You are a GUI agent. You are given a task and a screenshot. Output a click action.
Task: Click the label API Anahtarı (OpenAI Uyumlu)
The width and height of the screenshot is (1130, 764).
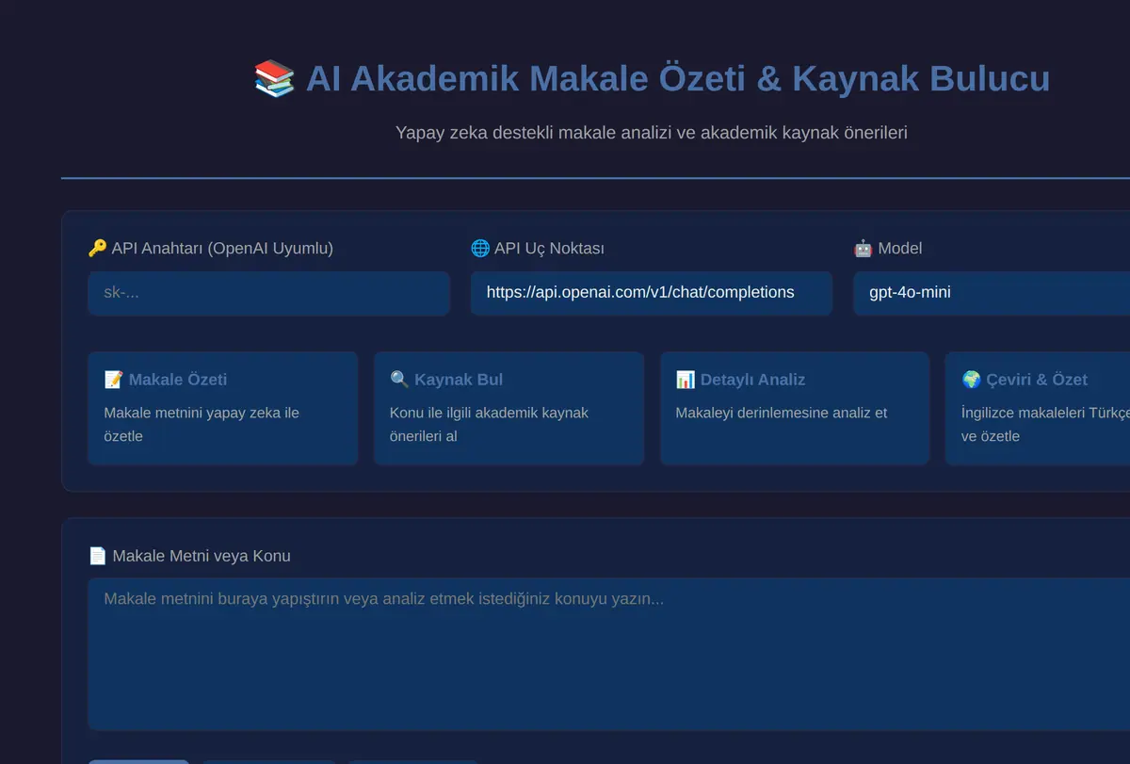[222, 249]
